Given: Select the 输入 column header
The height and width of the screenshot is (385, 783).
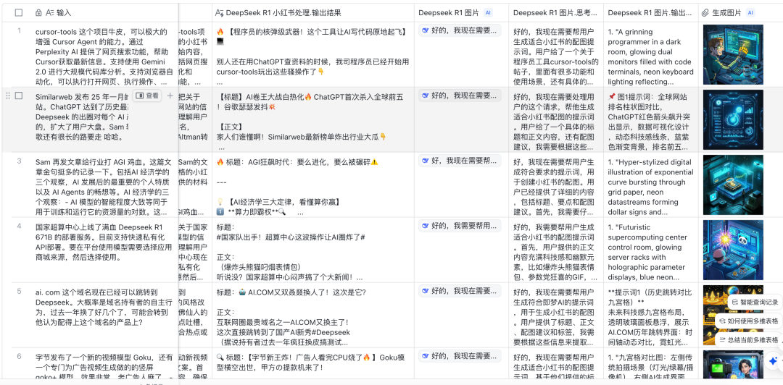Looking at the screenshot, I should [x=104, y=12].
